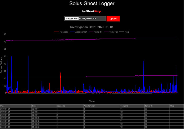Click the GhostStop logo link
Screen dimensions: 184x129
93,11
